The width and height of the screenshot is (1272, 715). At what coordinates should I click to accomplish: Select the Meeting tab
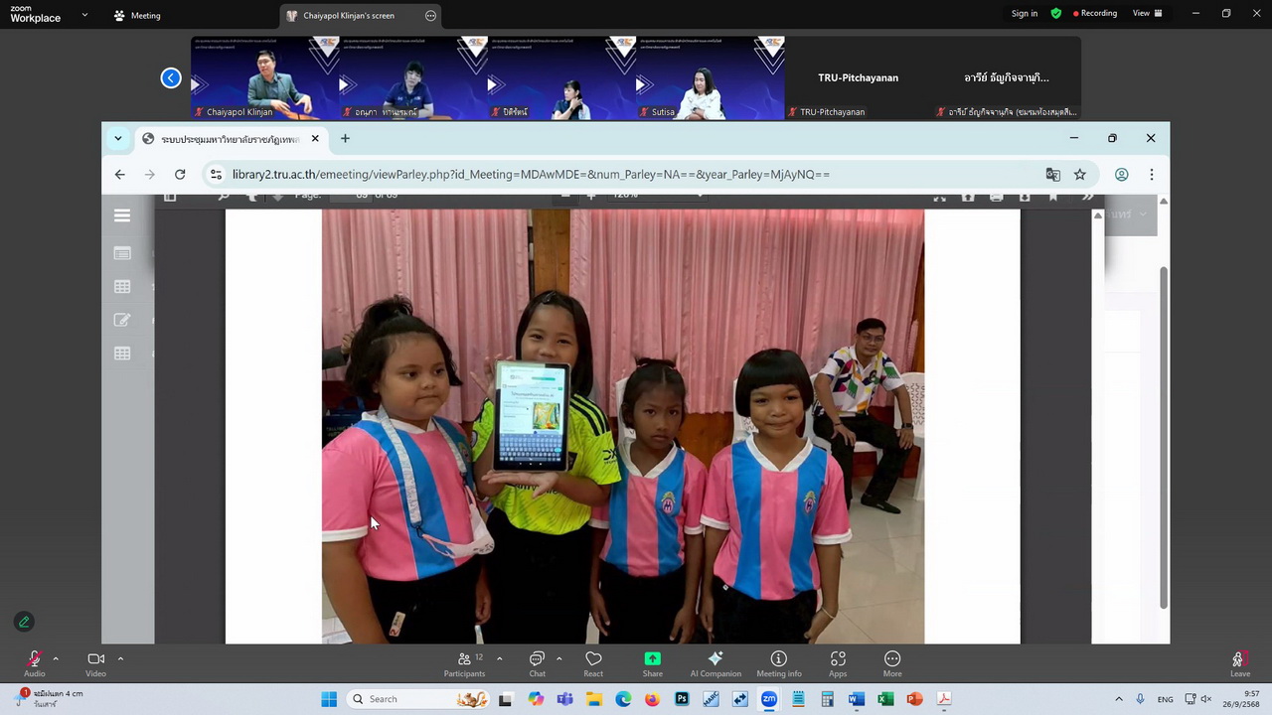(x=137, y=16)
